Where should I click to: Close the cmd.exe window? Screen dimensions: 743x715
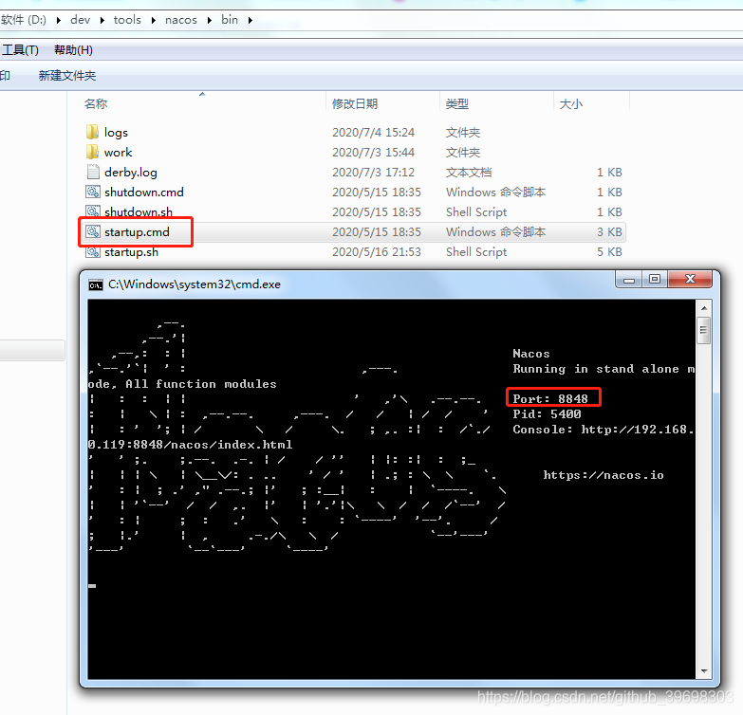[690, 280]
